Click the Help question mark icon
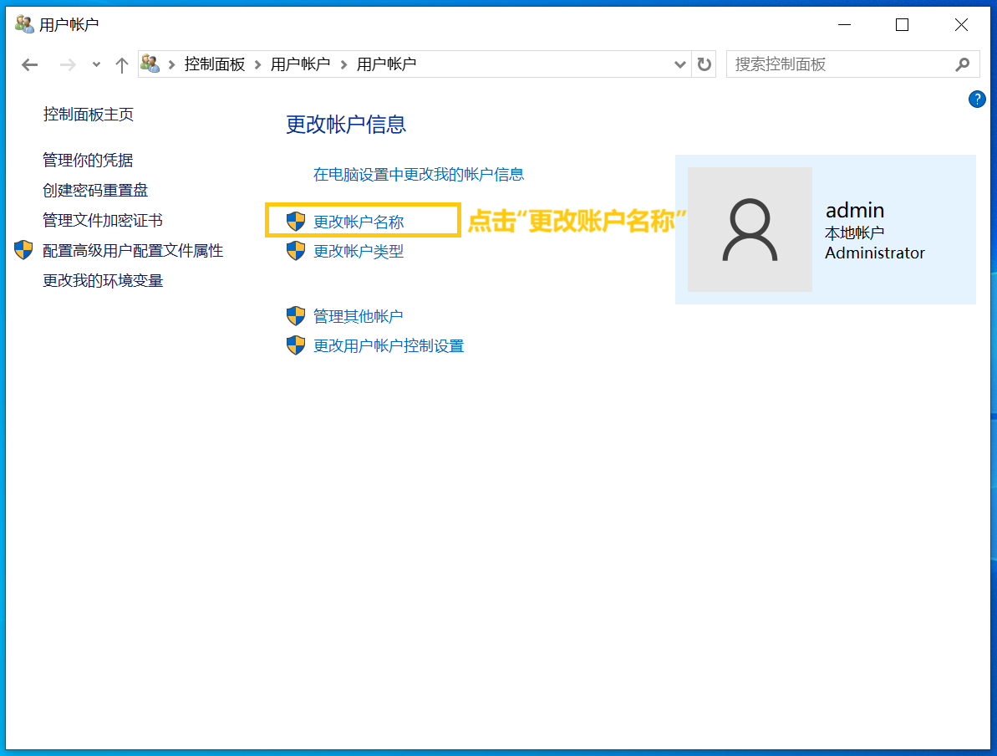 (x=977, y=99)
